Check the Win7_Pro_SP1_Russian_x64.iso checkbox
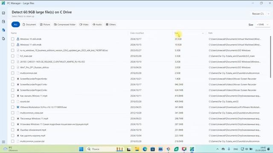 coord(12,67)
